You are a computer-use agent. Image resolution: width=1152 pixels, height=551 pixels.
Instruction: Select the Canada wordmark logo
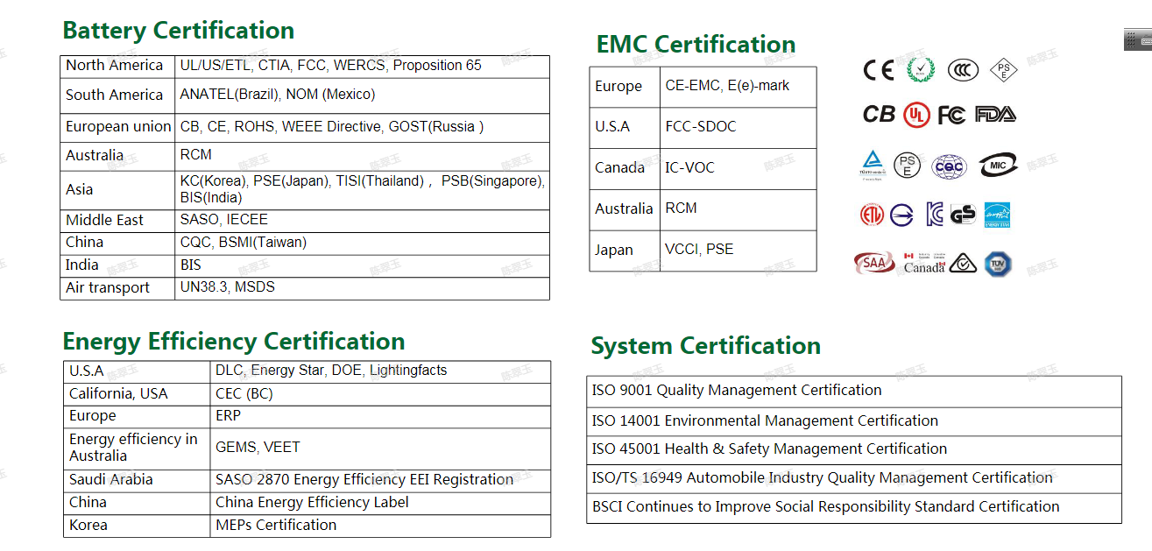924,264
